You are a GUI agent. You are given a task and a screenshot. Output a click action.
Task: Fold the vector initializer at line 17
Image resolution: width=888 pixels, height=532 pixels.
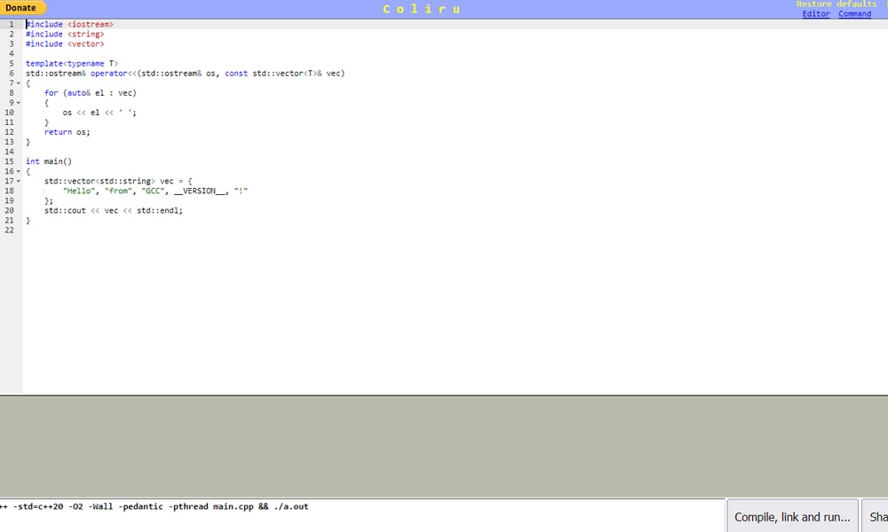[x=19, y=181]
